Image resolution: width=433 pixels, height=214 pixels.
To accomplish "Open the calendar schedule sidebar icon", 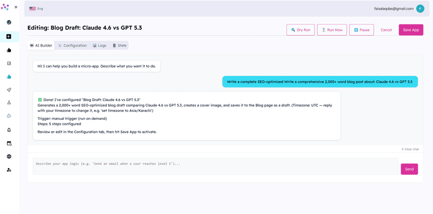I will pos(9,143).
